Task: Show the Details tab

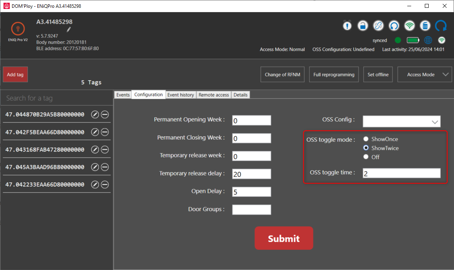Action: [241, 95]
